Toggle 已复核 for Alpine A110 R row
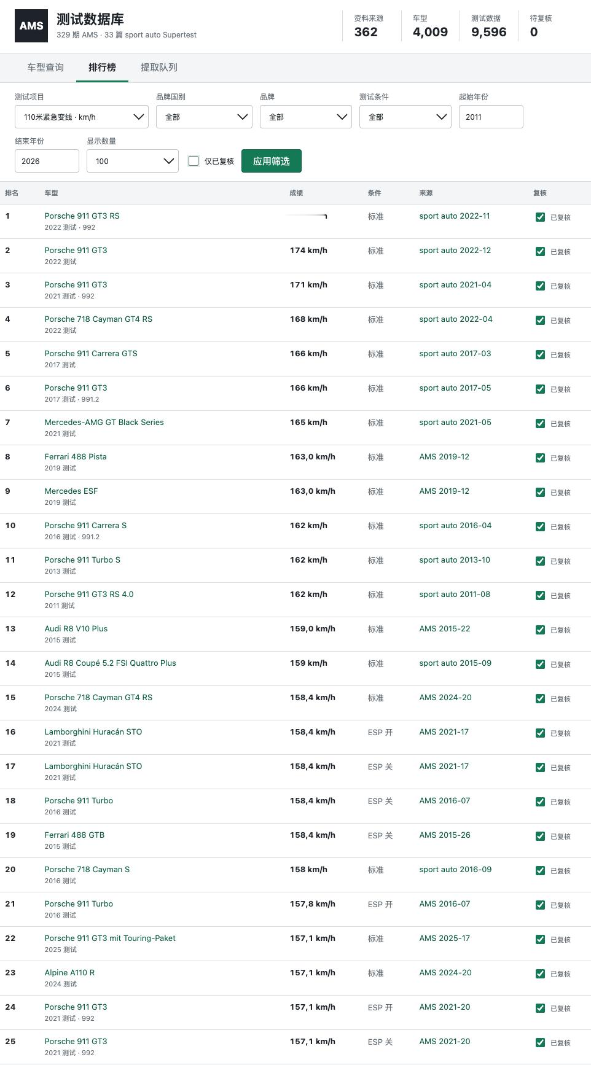Viewport: 591px width, 1065px height. pos(540,973)
